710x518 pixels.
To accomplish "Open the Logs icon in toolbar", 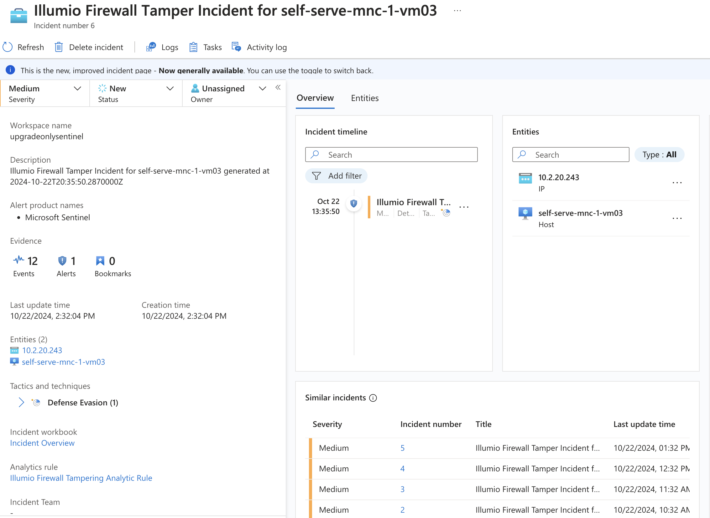I will (151, 47).
